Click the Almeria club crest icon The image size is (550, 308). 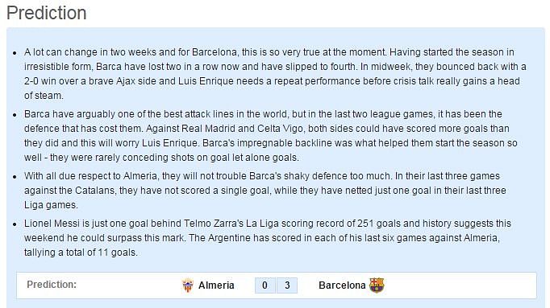pyautogui.click(x=188, y=285)
